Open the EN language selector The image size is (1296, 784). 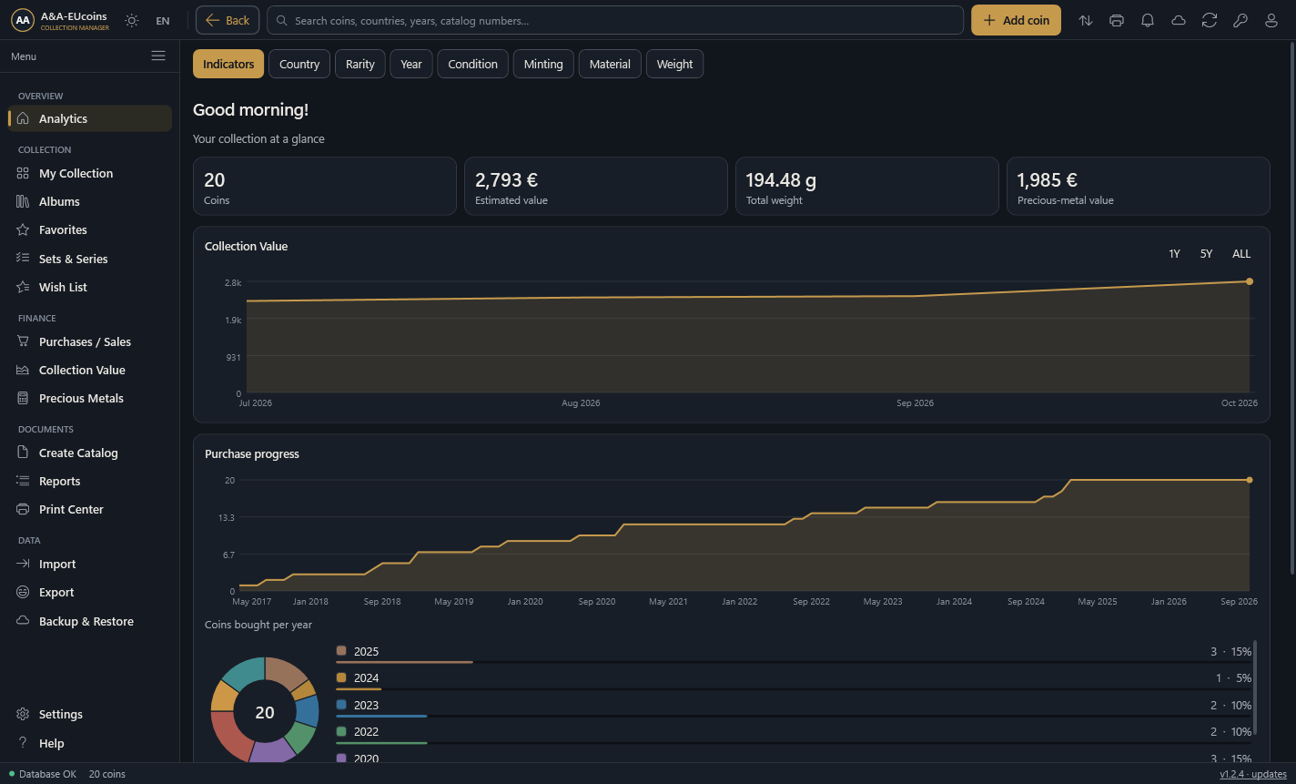coord(163,20)
